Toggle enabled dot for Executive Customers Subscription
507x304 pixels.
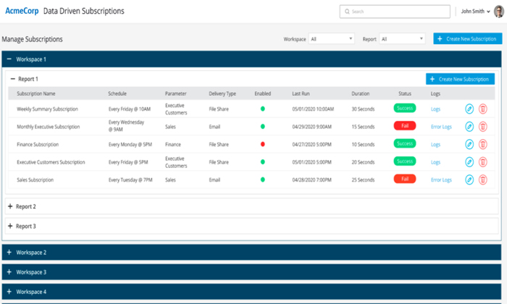pyautogui.click(x=262, y=162)
